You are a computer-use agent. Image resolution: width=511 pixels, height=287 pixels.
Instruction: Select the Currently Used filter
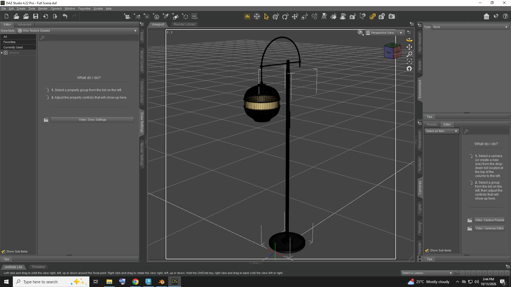[x=18, y=47]
